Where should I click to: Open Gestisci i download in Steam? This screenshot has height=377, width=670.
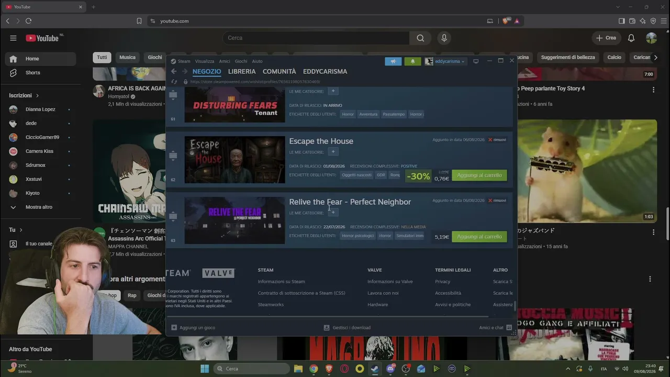(347, 328)
